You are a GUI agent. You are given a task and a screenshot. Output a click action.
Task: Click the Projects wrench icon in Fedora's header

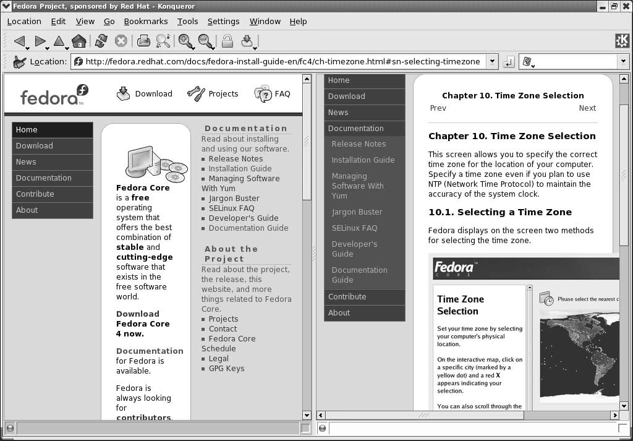pyautogui.click(x=196, y=93)
